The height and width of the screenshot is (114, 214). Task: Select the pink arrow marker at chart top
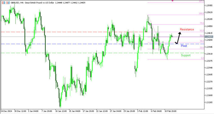click(x=173, y=1)
